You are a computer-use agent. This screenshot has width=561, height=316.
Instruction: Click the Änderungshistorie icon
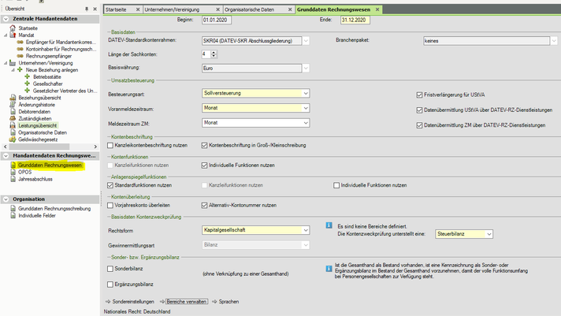[x=13, y=105]
